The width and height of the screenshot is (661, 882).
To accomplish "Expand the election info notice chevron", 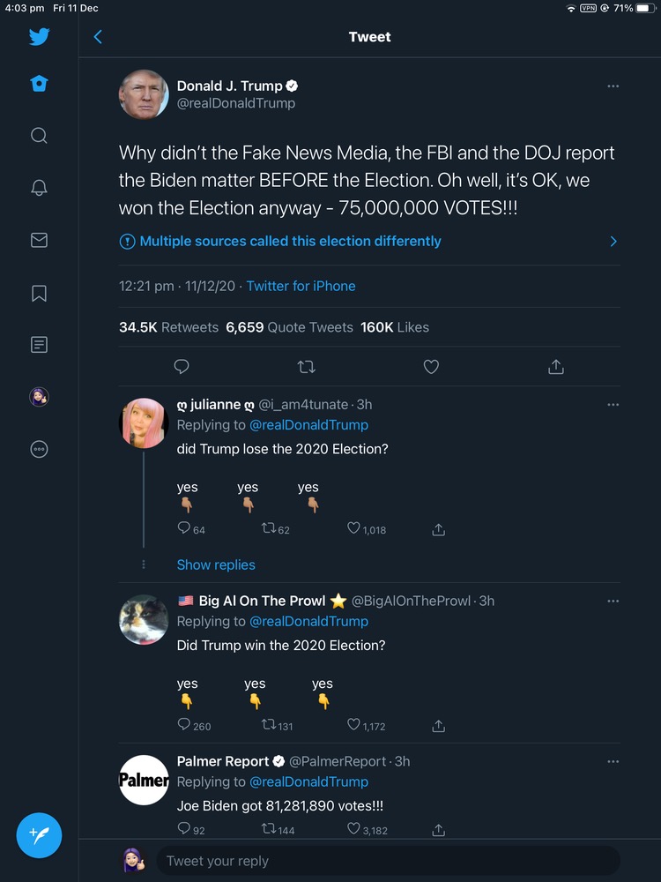I will point(613,242).
